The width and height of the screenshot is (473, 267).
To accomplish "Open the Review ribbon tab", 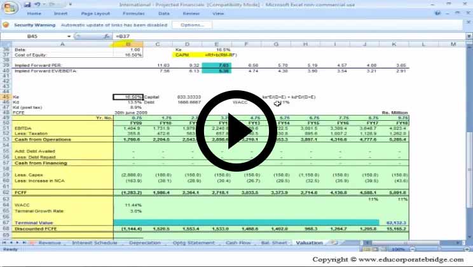I will [x=191, y=13].
